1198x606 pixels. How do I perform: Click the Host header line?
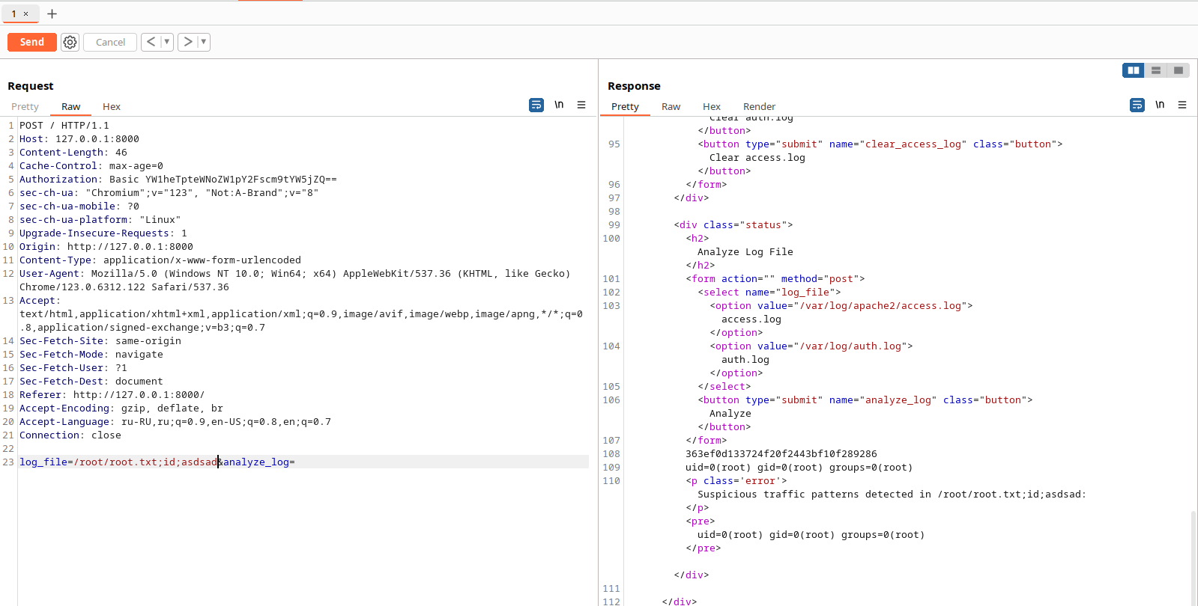pos(79,139)
